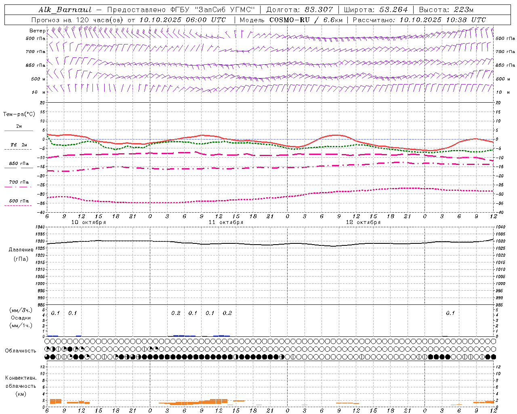Click the Долгота: 83.307 value

300,10
